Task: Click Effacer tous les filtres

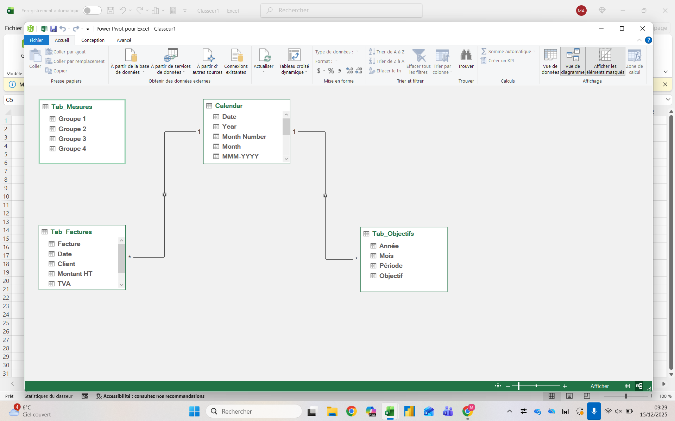Action: pyautogui.click(x=418, y=61)
